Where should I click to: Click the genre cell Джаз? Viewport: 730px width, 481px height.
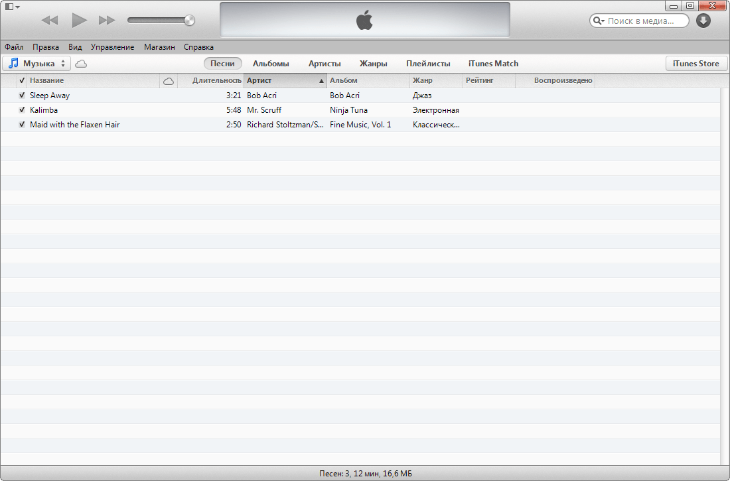click(x=422, y=96)
